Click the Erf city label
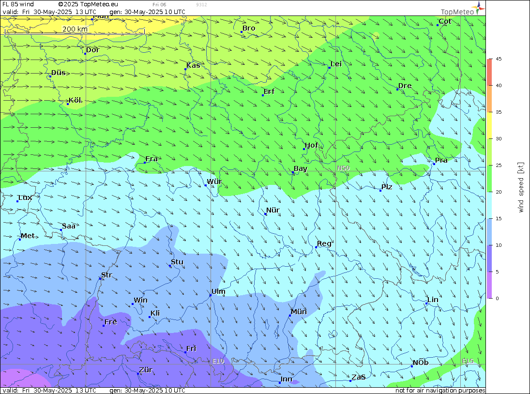 [269, 91]
